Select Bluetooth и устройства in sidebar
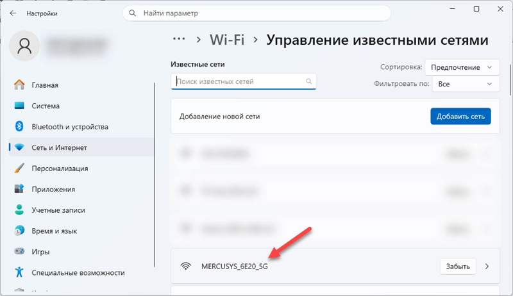This screenshot has width=513, height=296. point(81,127)
